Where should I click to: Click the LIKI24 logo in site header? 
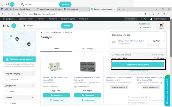click(9, 26)
